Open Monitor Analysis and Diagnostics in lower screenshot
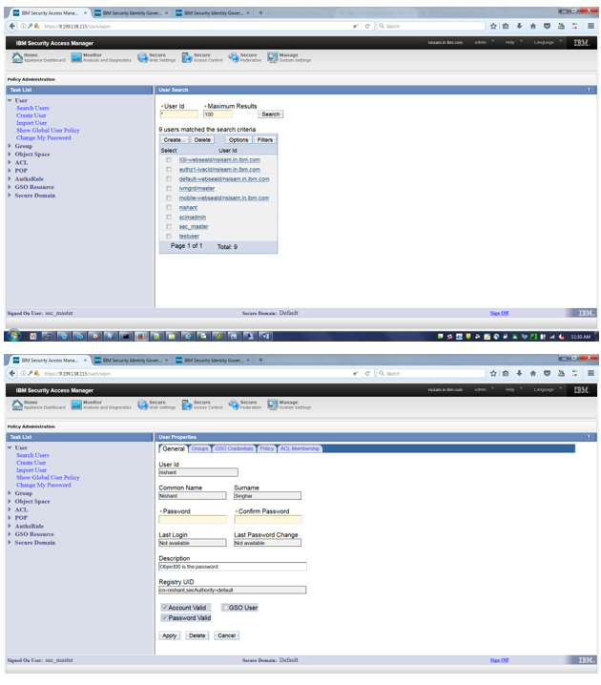The height and width of the screenshot is (685, 601). click(x=101, y=405)
